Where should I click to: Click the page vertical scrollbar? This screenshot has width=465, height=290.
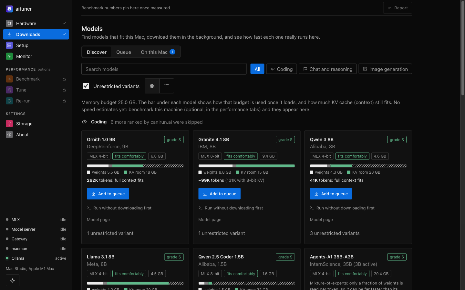point(463,48)
